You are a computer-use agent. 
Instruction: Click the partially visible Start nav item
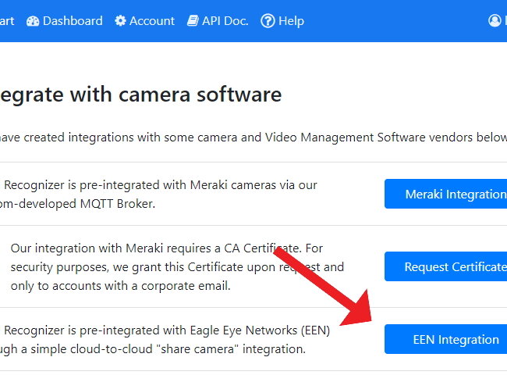coord(7,21)
